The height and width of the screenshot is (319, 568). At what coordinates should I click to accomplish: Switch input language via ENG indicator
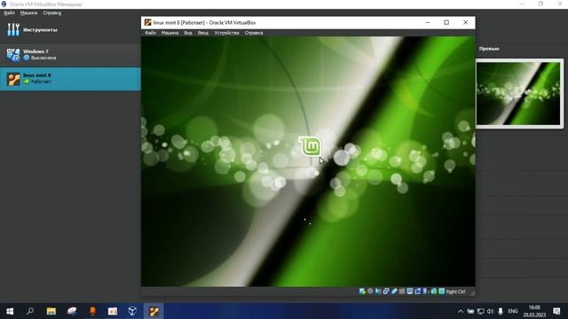click(x=513, y=311)
